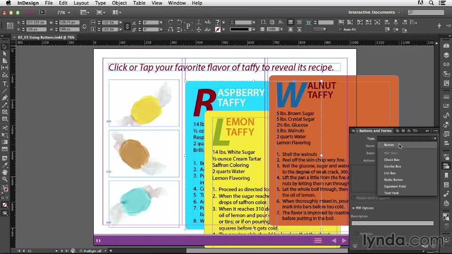The width and height of the screenshot is (452, 254).
Task: Click the Walnut Taffy recipe heading
Action: pos(320,90)
